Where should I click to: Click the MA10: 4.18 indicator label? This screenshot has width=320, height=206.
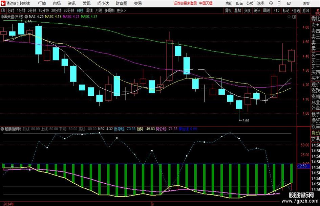pyautogui.click(x=53, y=17)
